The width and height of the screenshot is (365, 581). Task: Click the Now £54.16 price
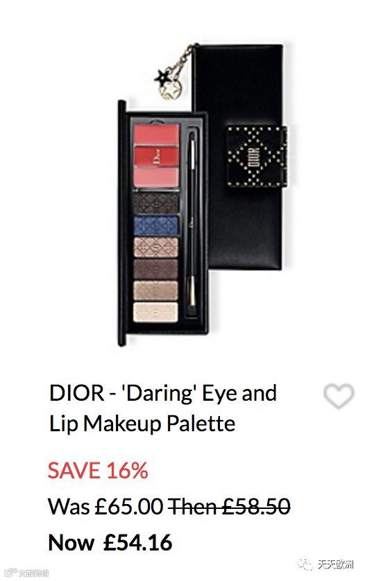(110, 542)
